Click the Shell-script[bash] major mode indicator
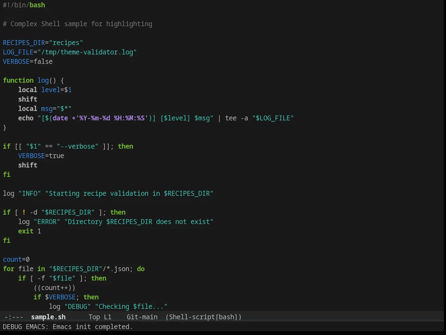This screenshot has width=446, height=335. tap(203, 317)
